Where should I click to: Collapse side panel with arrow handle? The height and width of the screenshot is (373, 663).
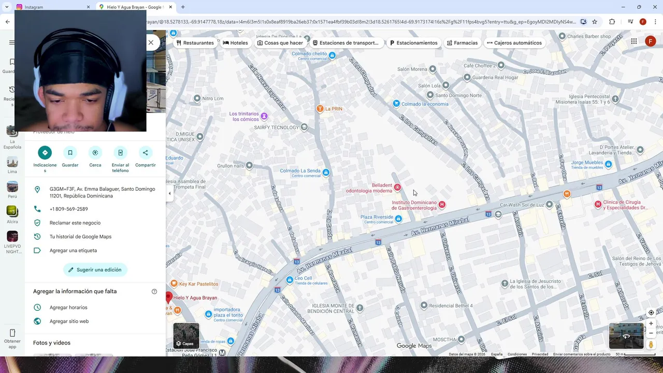pos(169,193)
